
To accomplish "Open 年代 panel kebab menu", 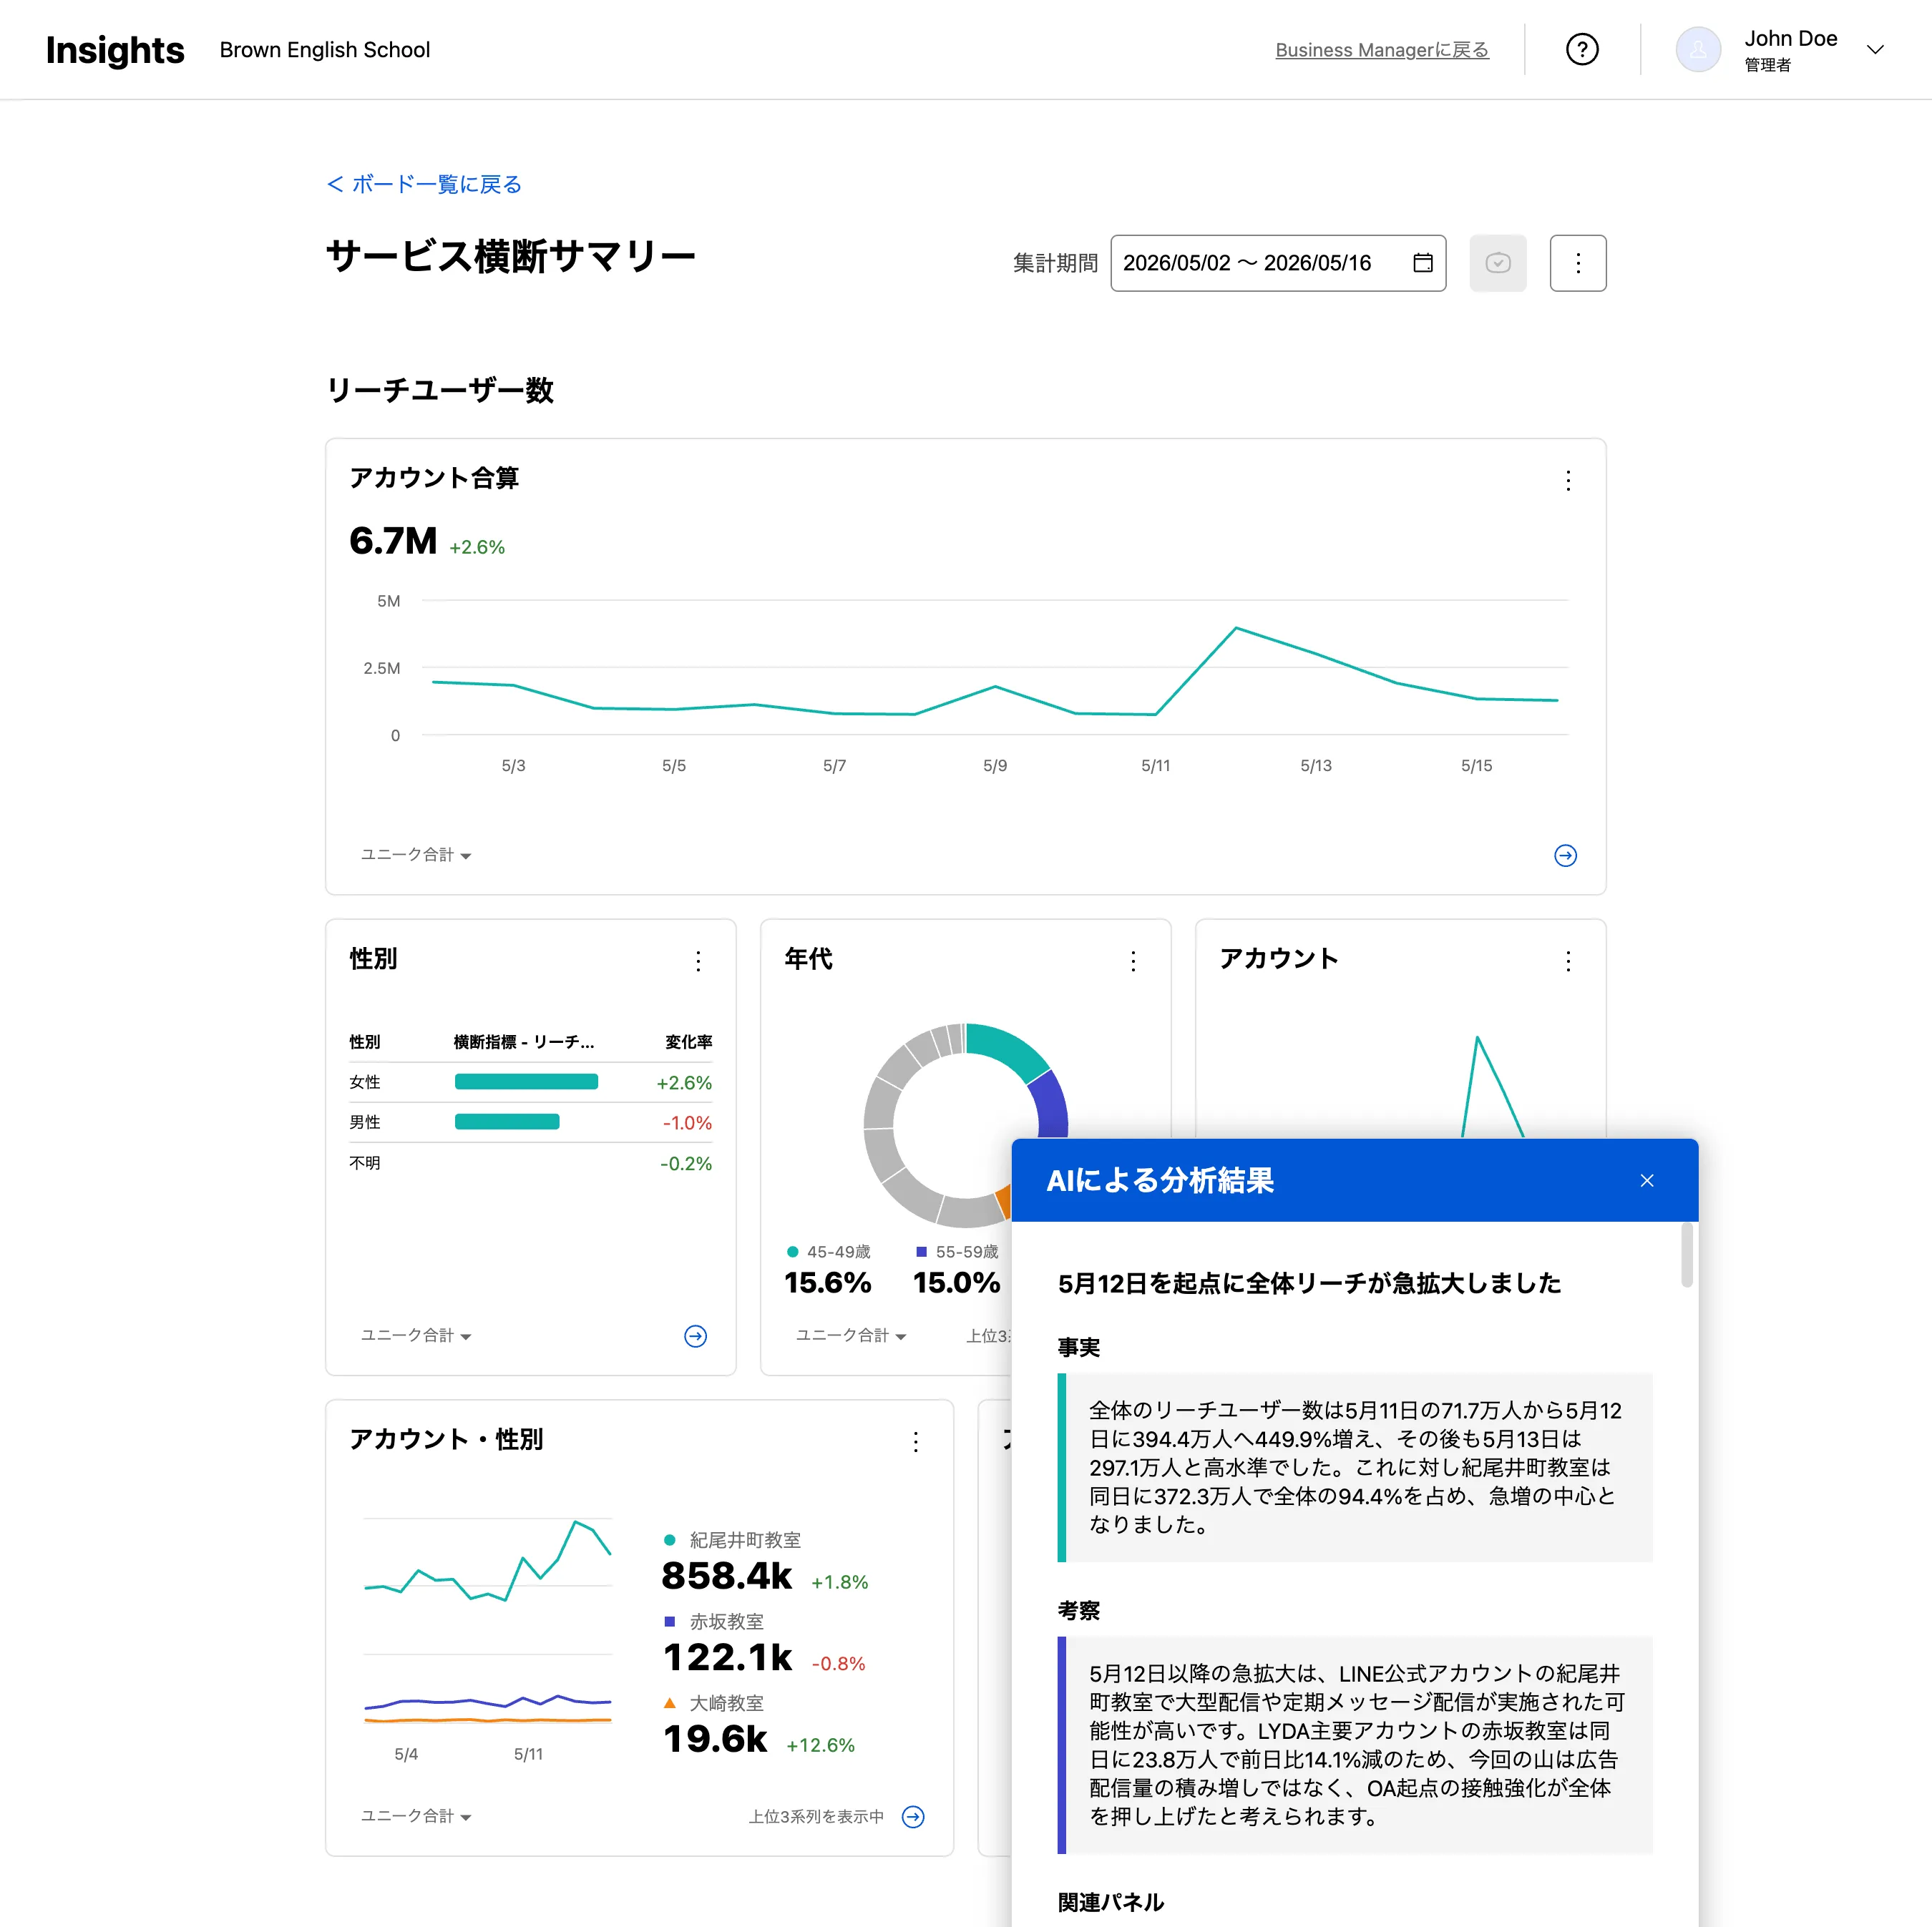I will tap(1133, 961).
